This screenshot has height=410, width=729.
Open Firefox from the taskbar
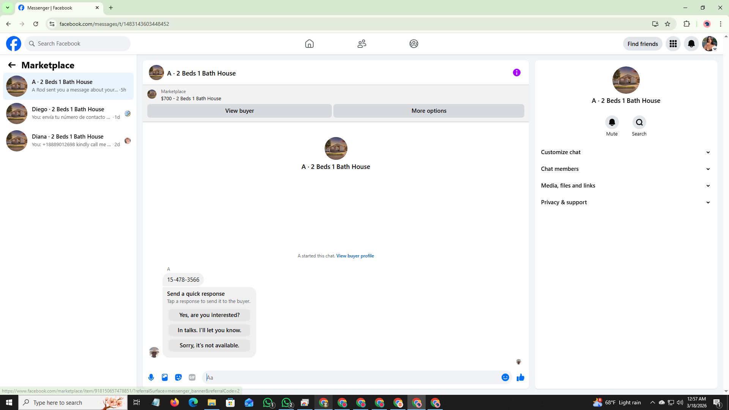[175, 402]
